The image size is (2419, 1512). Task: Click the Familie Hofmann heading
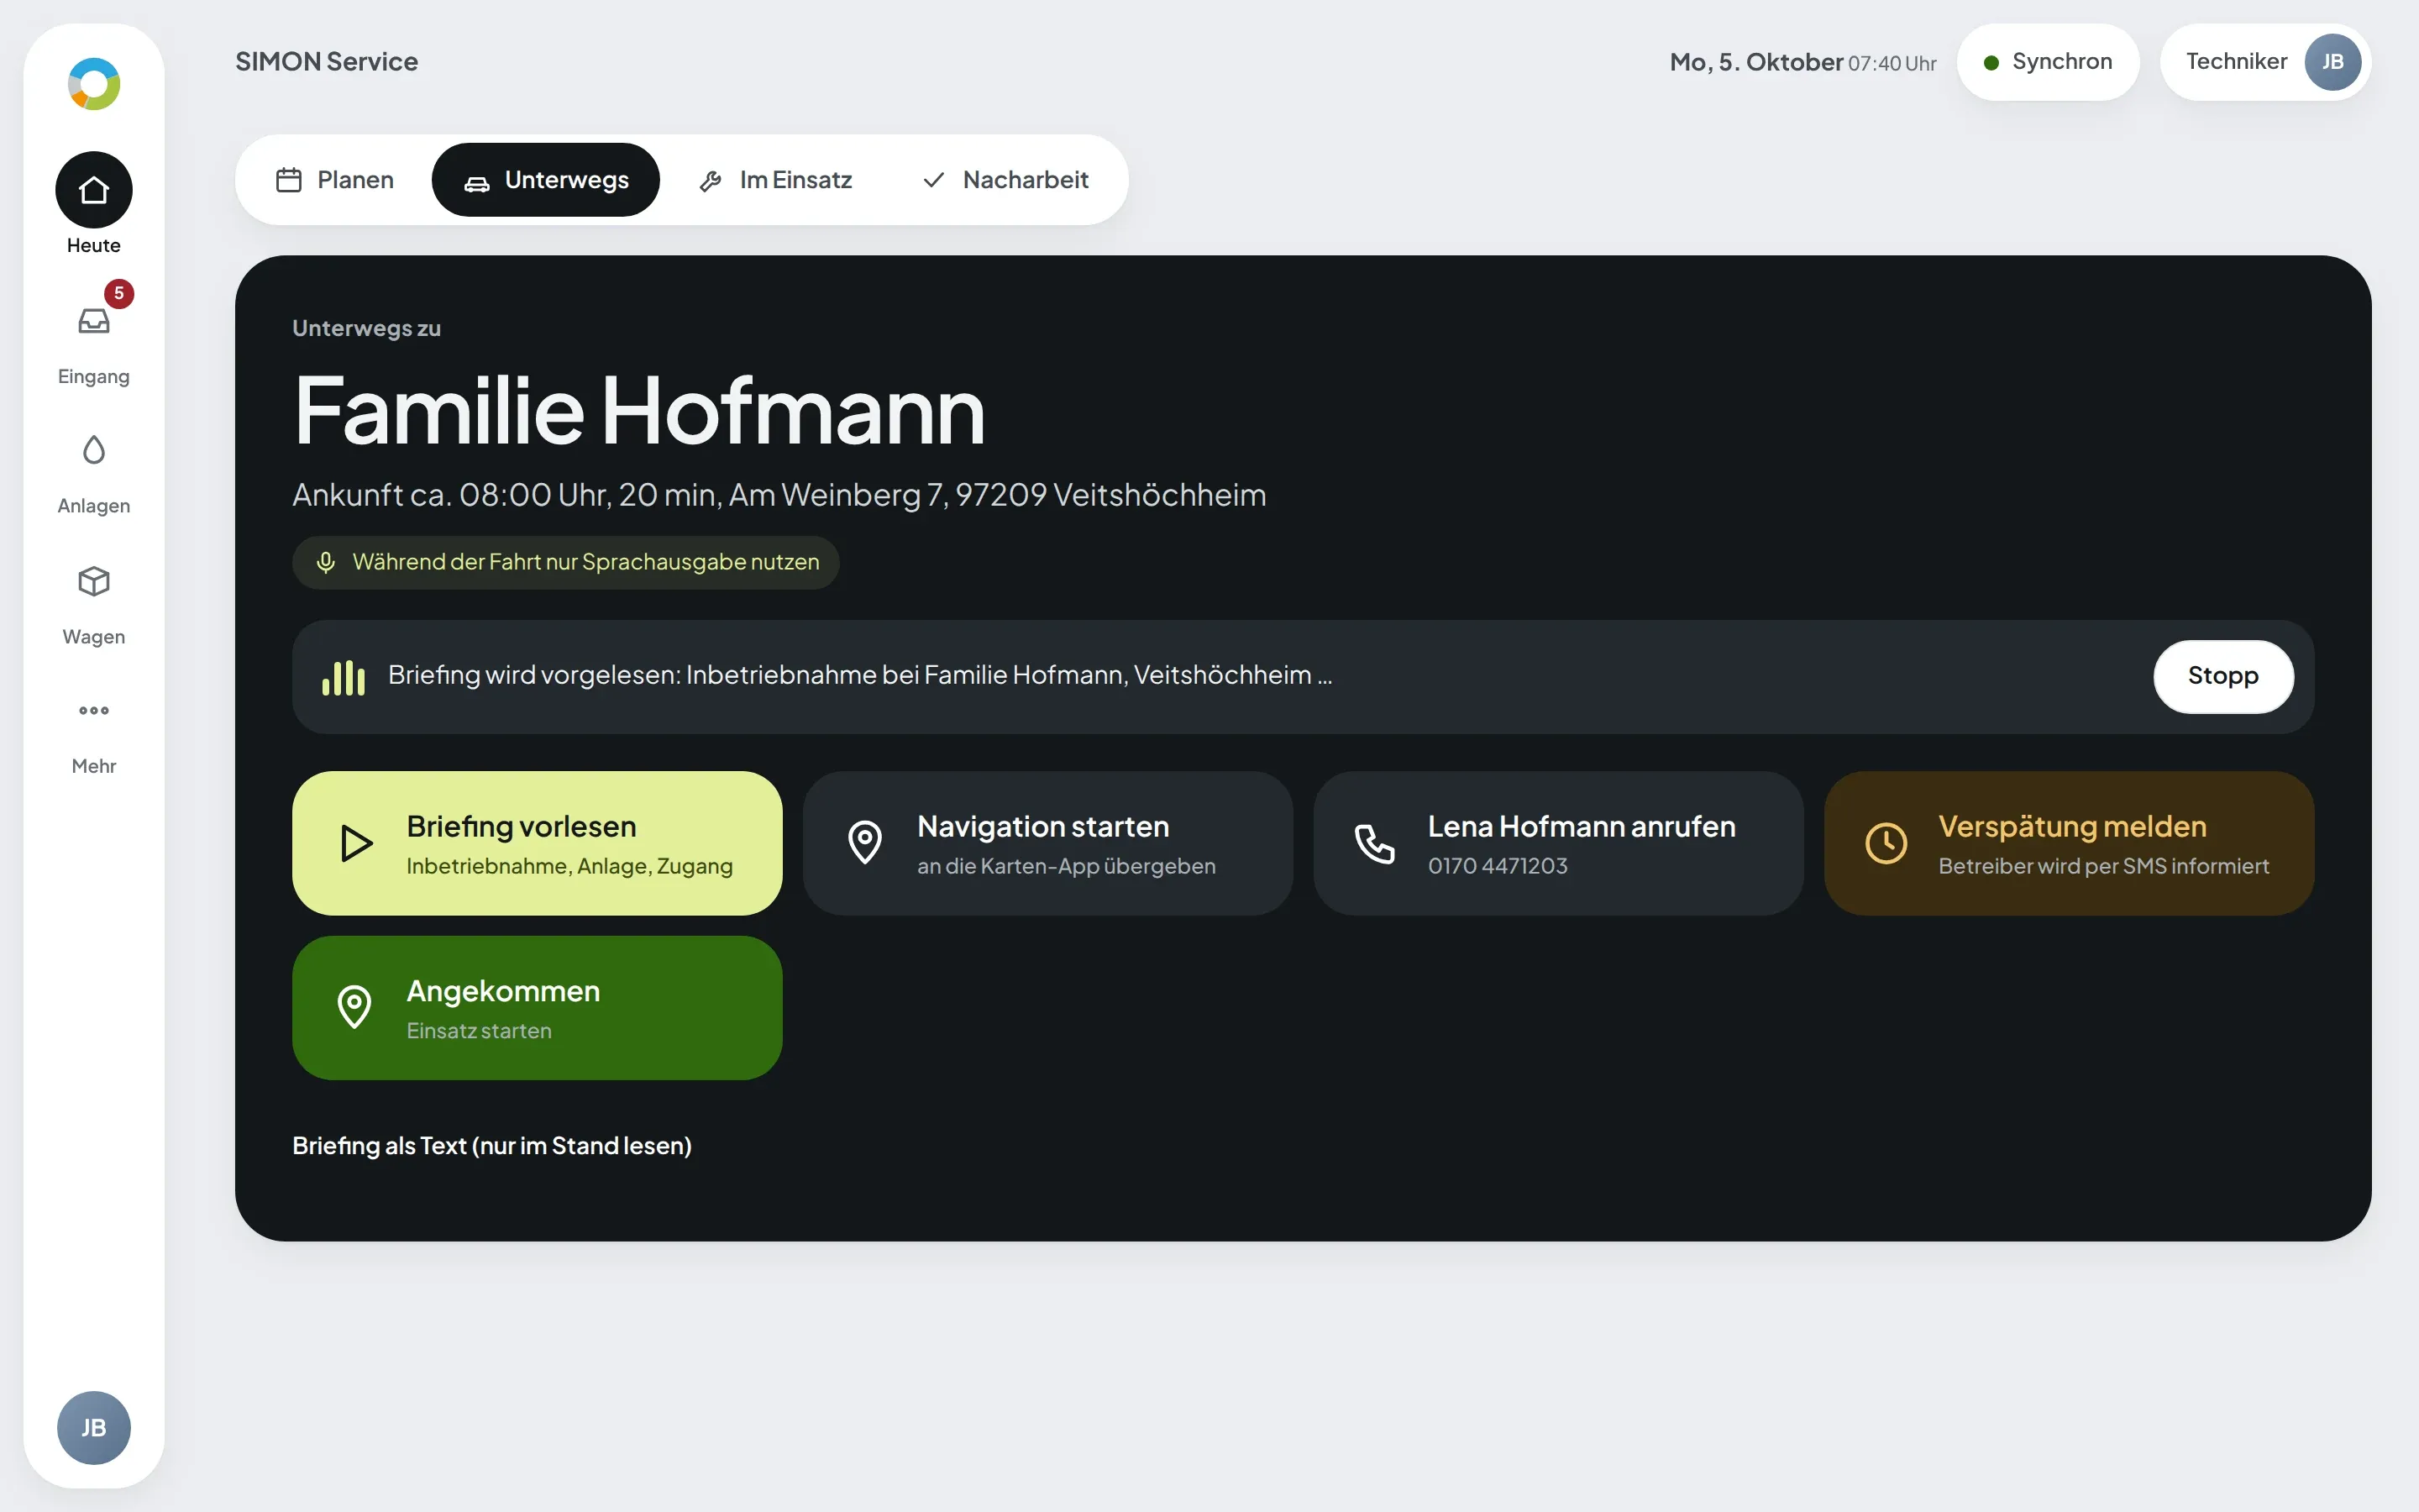pyautogui.click(x=640, y=410)
